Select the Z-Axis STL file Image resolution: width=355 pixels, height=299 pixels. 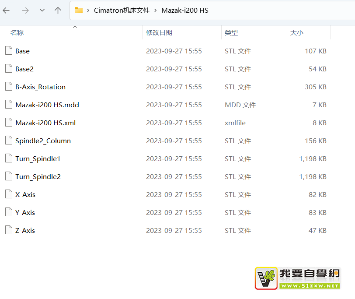(25, 231)
